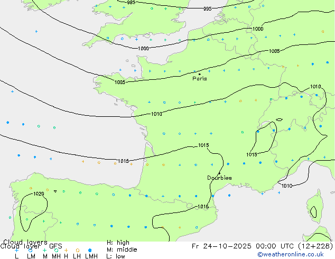Screen dimensions: 335x259
Task: Click the 1015 isobar label in central France
Action: click(203, 145)
